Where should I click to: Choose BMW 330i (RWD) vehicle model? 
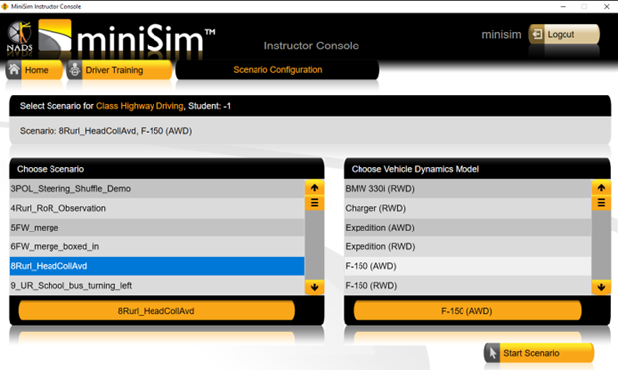(x=467, y=189)
